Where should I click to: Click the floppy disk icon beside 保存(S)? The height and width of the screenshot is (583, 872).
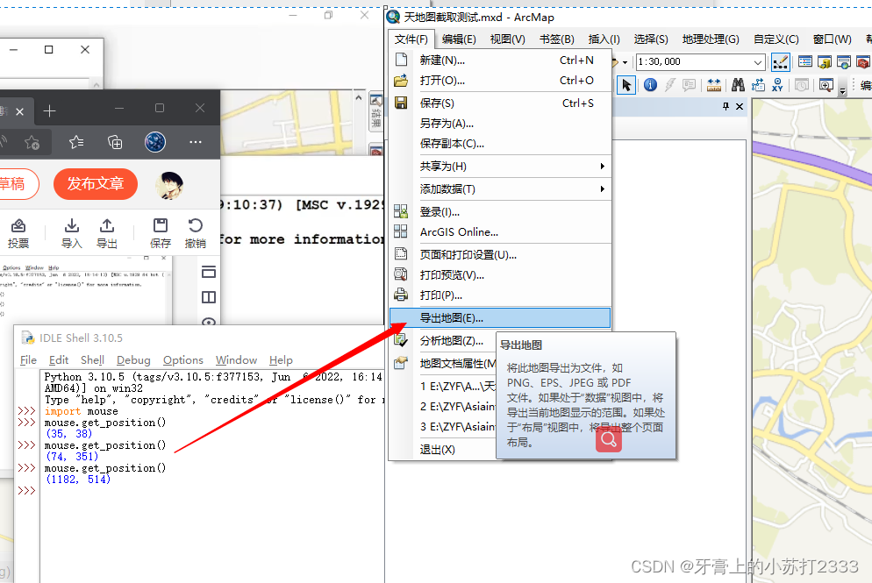click(401, 103)
